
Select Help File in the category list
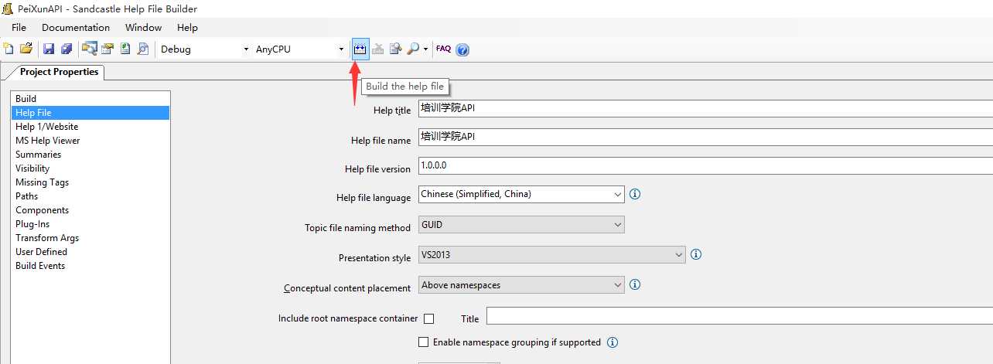tap(90, 113)
